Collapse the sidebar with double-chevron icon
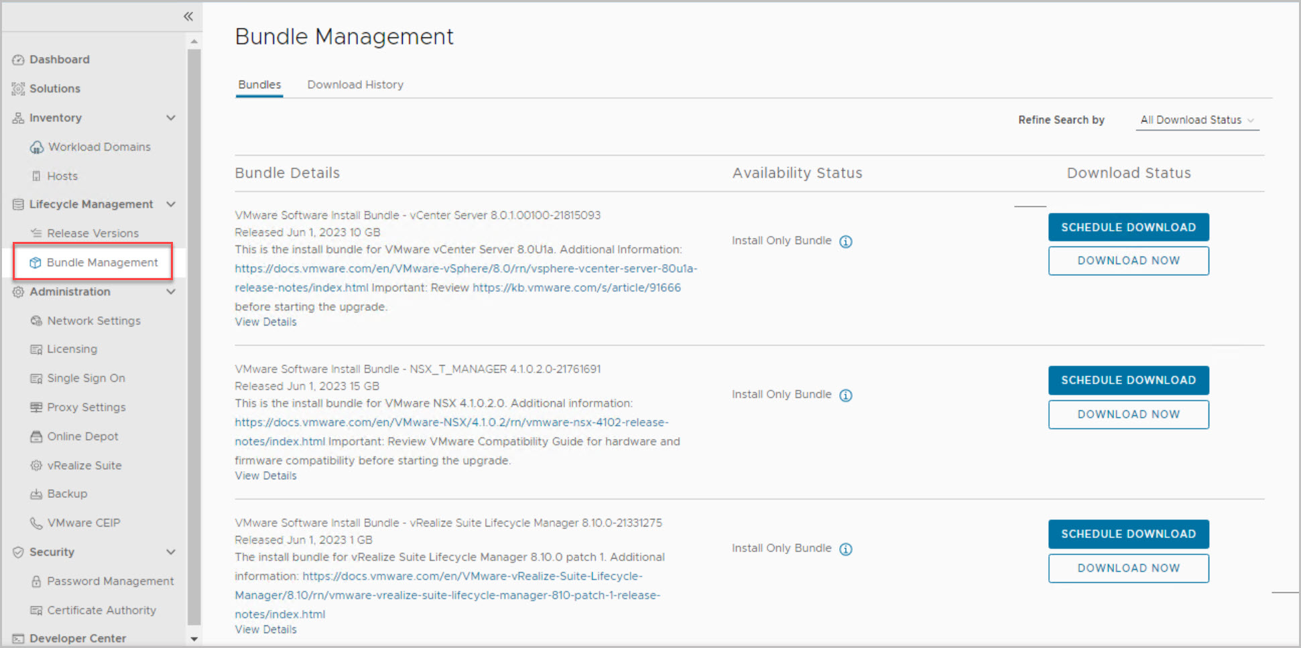1301x648 pixels. click(188, 17)
